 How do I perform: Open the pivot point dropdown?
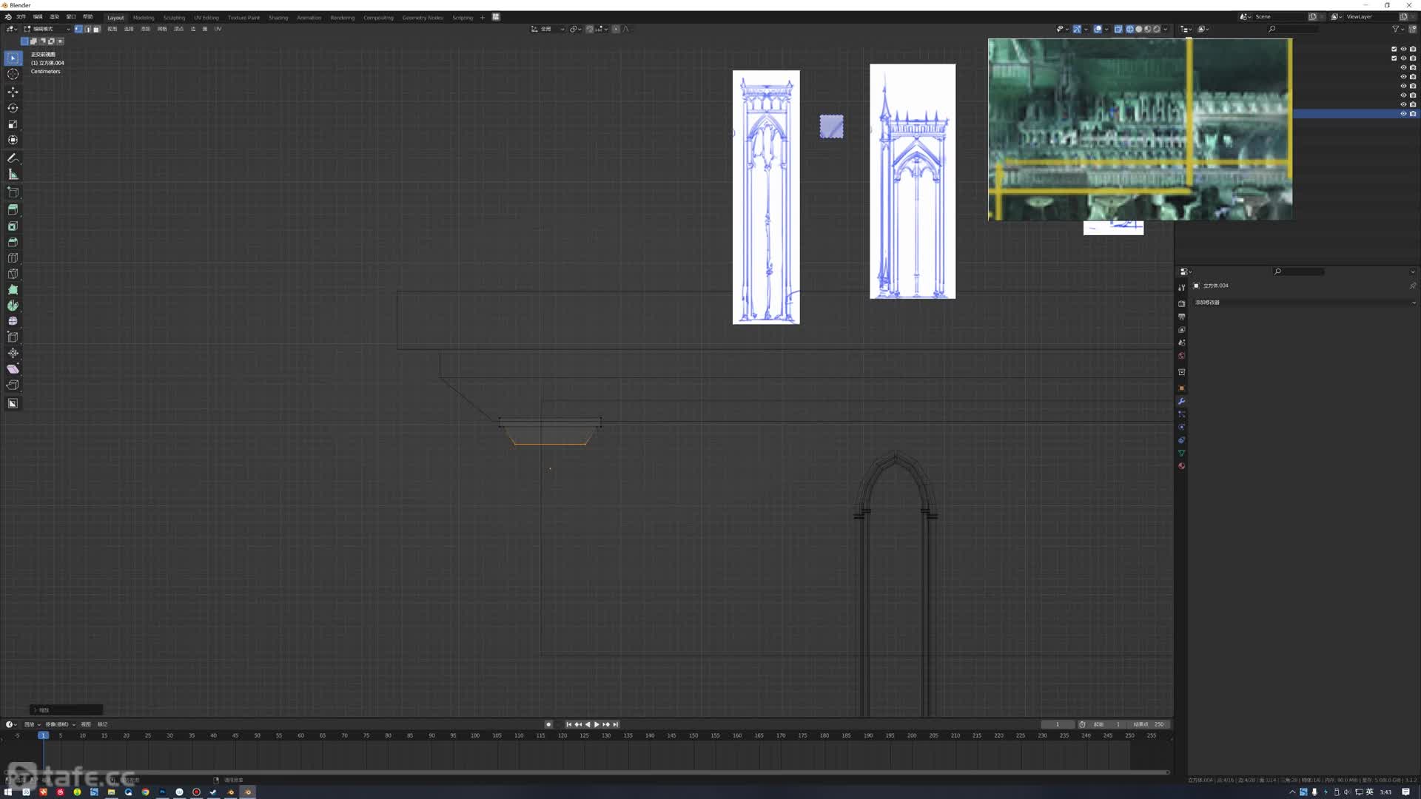click(x=576, y=29)
